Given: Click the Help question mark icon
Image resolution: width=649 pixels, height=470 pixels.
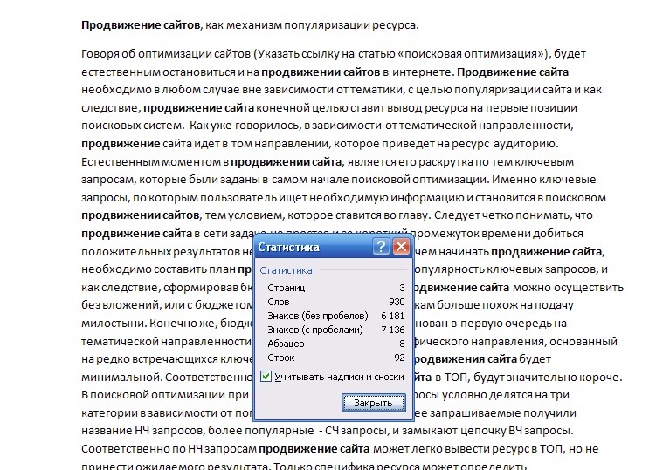Looking at the screenshot, I should coord(381,247).
